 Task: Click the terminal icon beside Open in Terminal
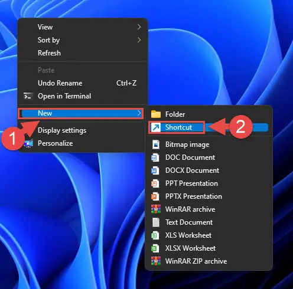coord(28,96)
